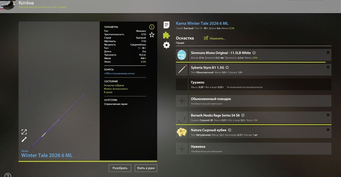Click rod title Kama Winter Tale 2026 6 ML
Screen dimensions: 341x177
(x=202, y=23)
